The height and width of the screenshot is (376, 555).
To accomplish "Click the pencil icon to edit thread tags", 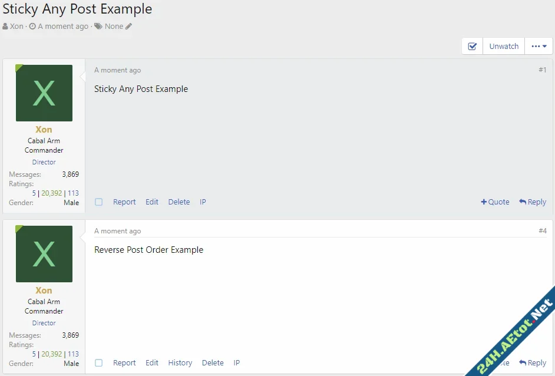I will click(x=127, y=26).
